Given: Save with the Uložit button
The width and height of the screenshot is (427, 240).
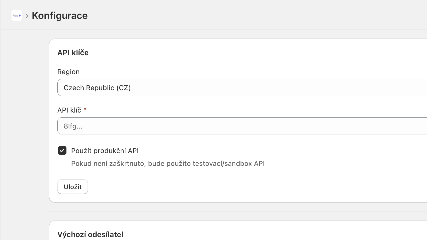Looking at the screenshot, I should click(x=73, y=187).
